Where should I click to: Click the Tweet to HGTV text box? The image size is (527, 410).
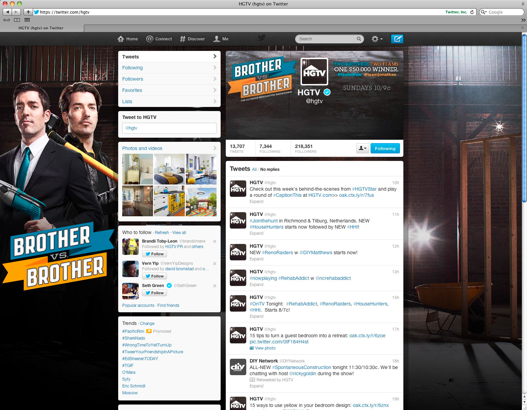pyautogui.click(x=169, y=128)
